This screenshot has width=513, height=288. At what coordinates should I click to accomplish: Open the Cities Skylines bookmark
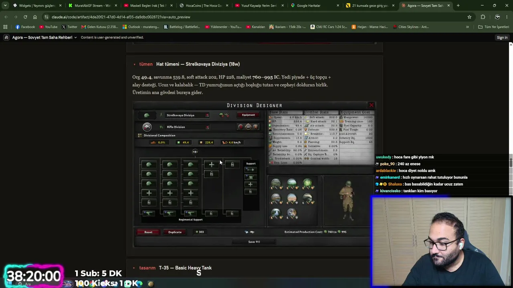410,27
